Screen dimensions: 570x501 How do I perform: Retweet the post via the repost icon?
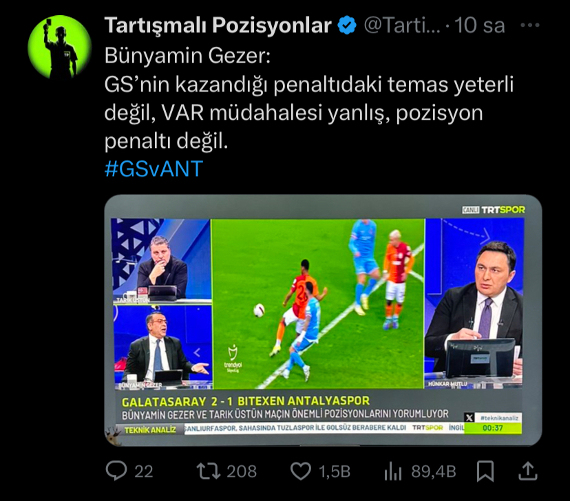209,471
